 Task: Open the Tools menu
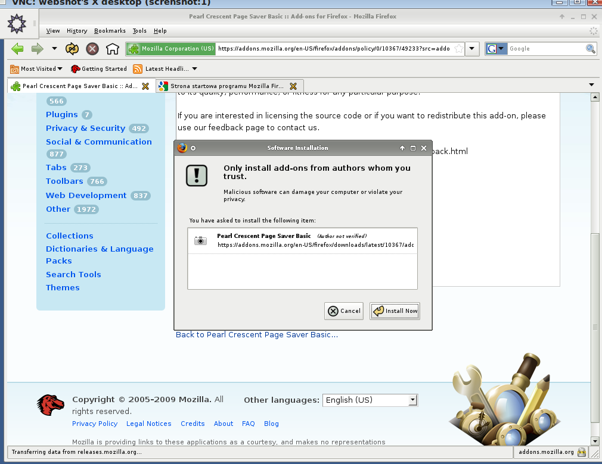(139, 31)
